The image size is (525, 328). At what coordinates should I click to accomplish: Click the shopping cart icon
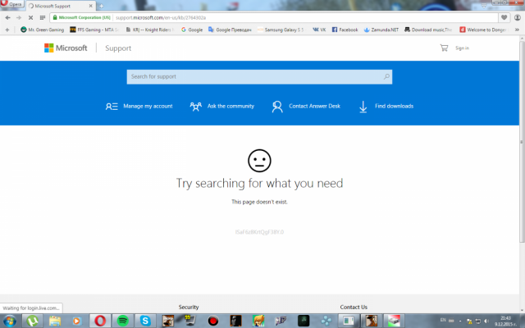pyautogui.click(x=444, y=48)
